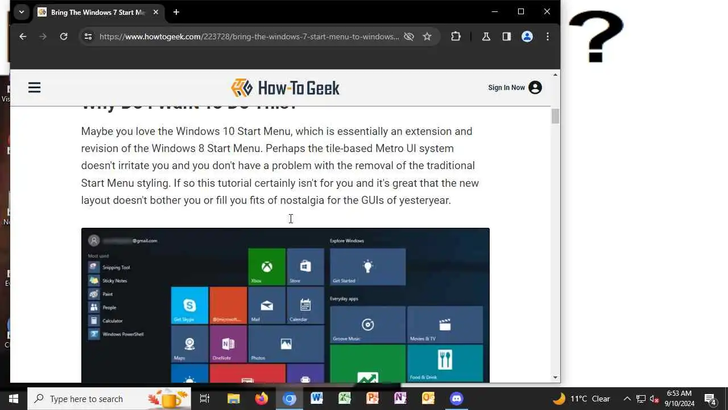Open the network status tray icon

pyautogui.click(x=641, y=399)
